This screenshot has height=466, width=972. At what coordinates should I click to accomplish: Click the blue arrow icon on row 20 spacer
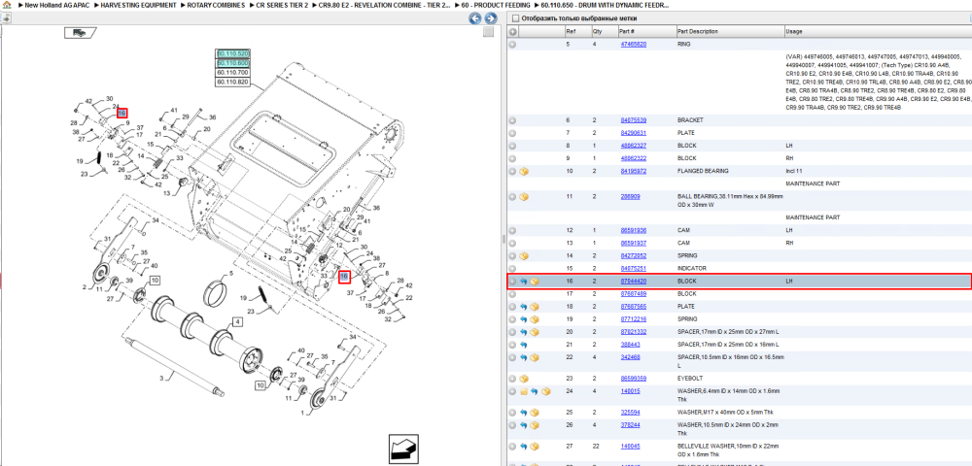pyautogui.click(x=524, y=332)
